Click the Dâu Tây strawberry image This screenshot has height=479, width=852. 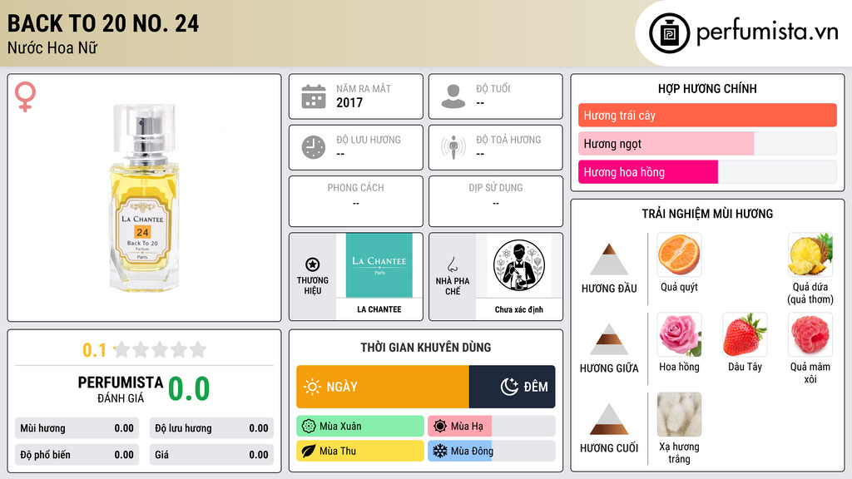745,334
